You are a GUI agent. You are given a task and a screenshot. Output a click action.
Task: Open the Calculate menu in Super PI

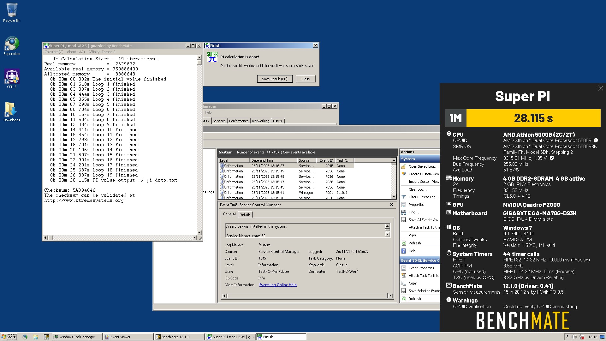(54, 52)
